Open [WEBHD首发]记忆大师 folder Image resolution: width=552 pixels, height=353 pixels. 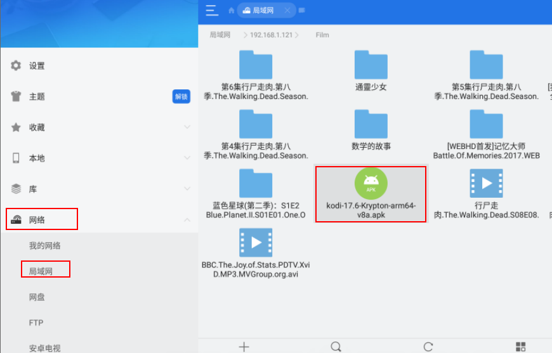pos(486,124)
